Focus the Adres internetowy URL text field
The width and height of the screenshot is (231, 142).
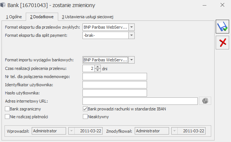pos(140,101)
